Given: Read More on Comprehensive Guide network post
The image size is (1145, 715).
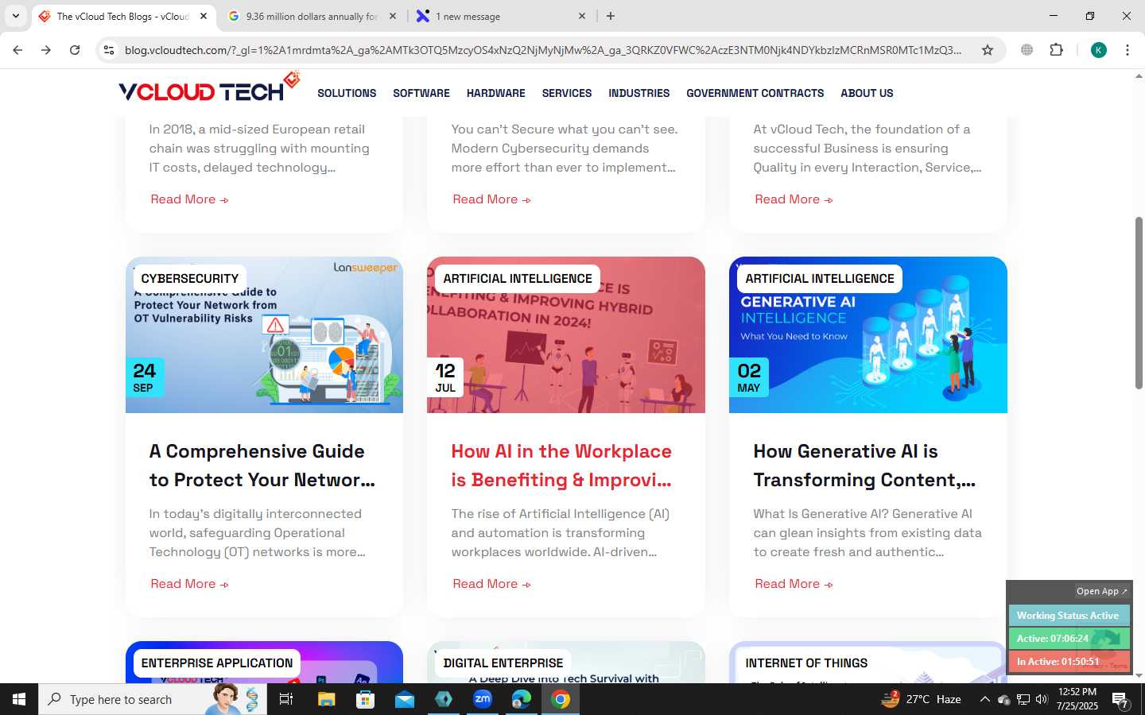Looking at the screenshot, I should pyautogui.click(x=189, y=584).
